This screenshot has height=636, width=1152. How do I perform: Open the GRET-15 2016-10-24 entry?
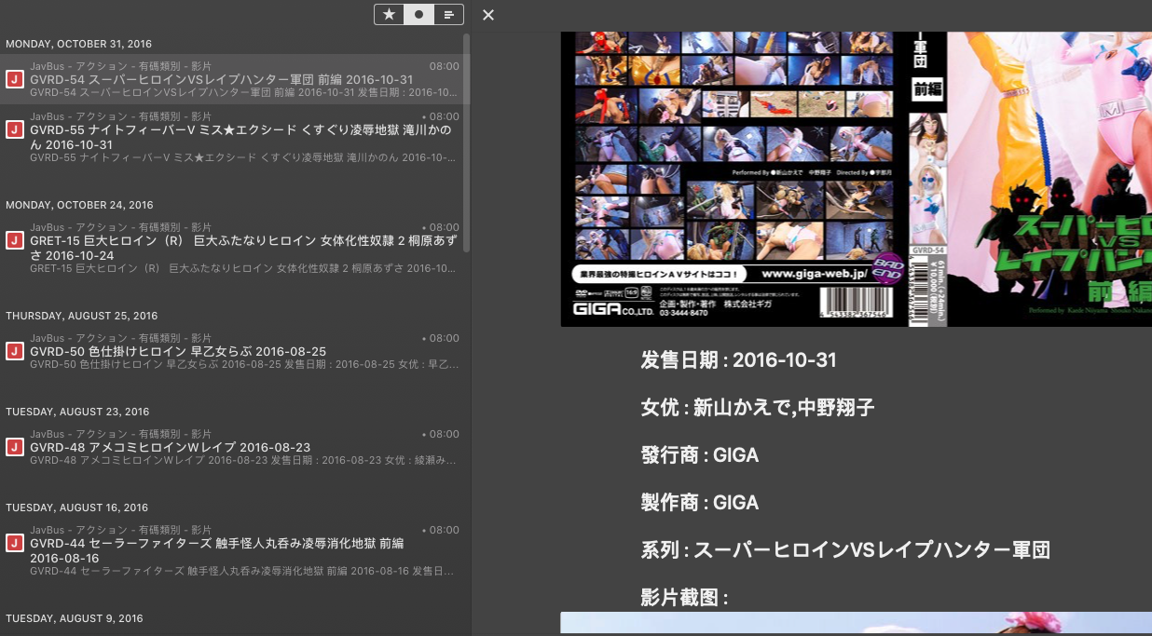(x=233, y=248)
